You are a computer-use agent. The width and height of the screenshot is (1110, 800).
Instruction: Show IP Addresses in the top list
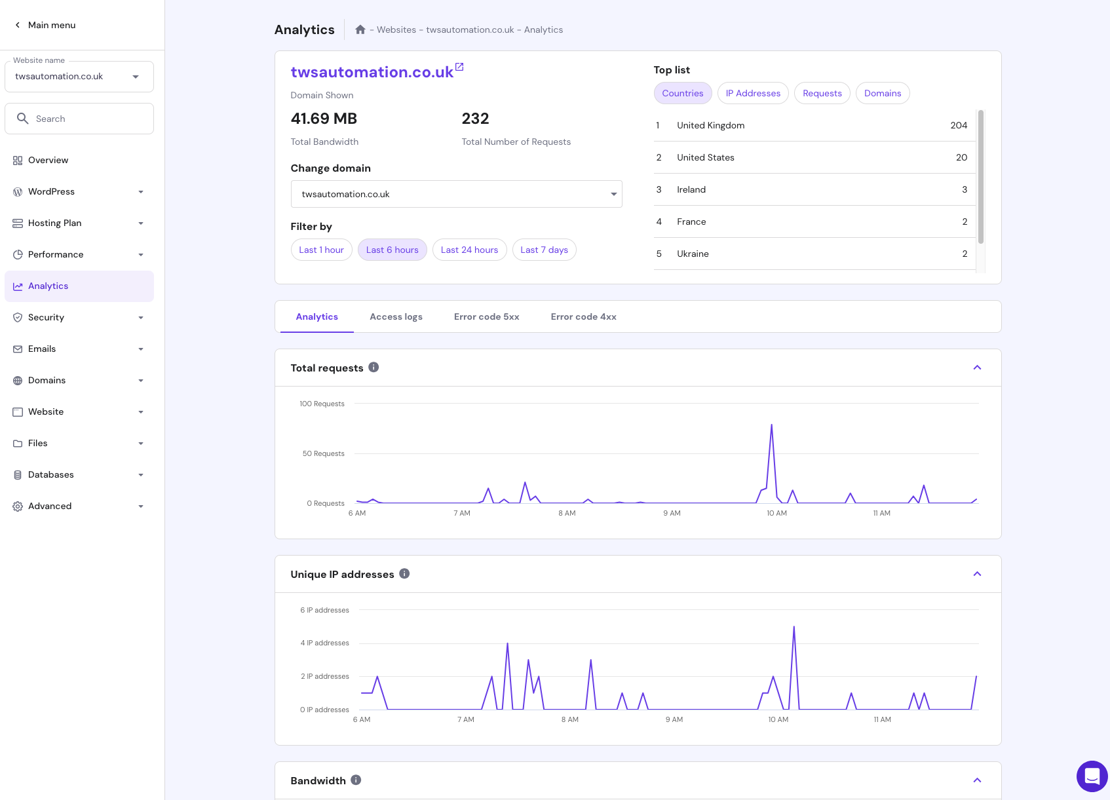click(x=754, y=93)
